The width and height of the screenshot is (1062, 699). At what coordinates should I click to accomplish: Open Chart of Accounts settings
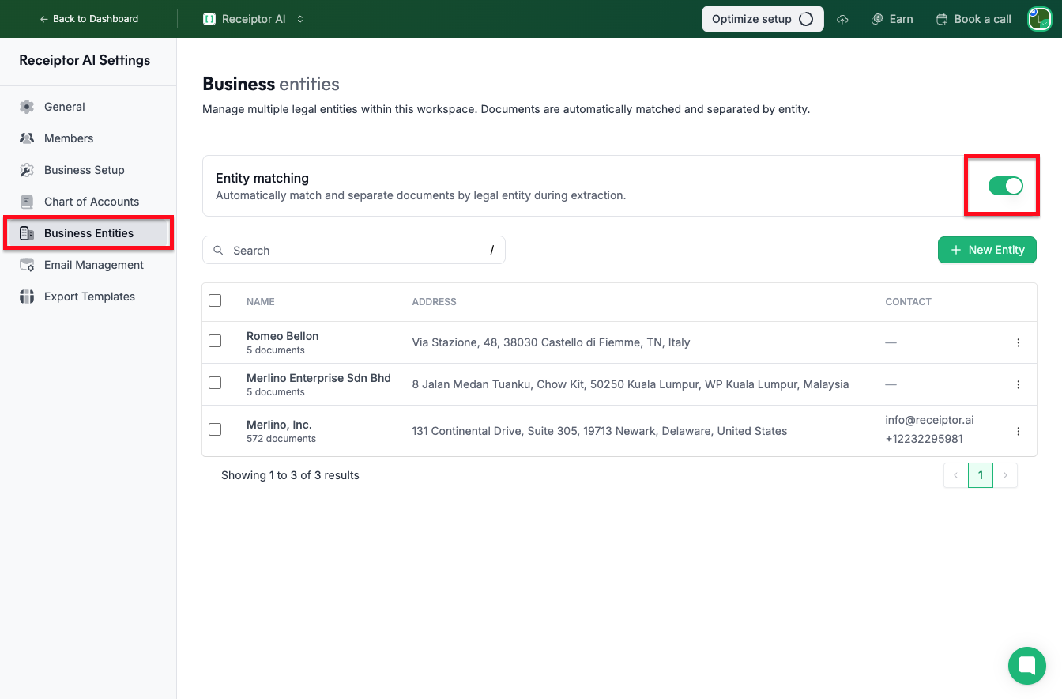pyautogui.click(x=88, y=202)
